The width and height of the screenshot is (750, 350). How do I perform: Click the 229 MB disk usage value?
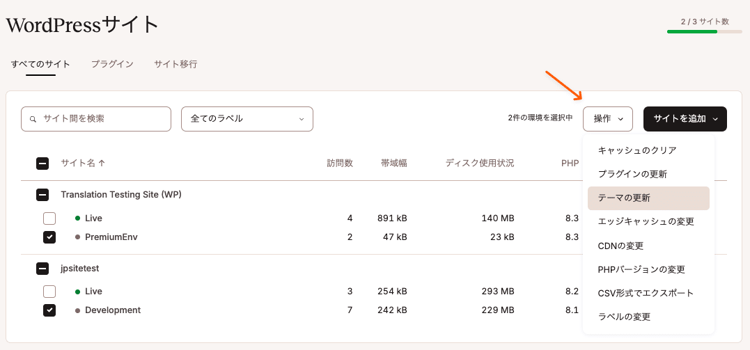[x=498, y=310]
